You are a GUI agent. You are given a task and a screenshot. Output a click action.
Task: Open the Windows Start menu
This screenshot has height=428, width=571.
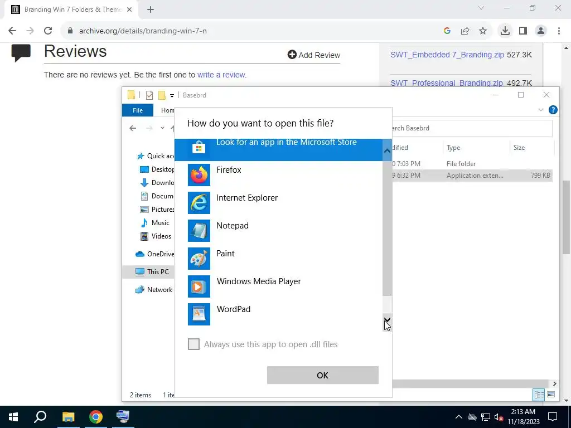[13, 417]
